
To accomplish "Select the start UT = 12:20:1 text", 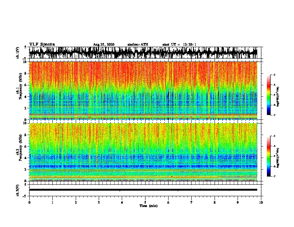I will [179, 45].
